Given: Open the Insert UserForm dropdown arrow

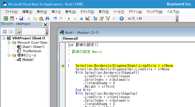Looking at the screenshot, I should click(16, 19).
